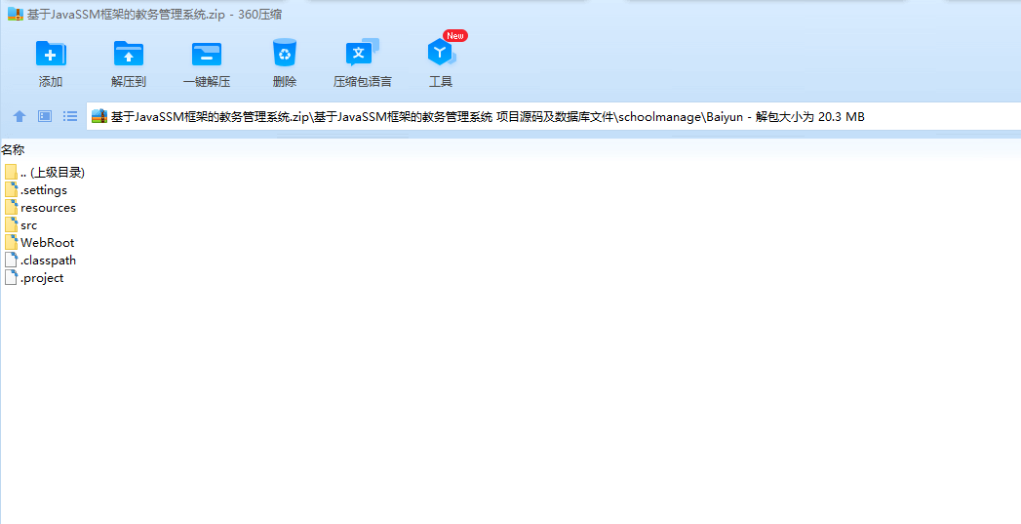Click the 删除 (Delete) recycle icon
The height and width of the screenshot is (524, 1021).
coord(285,54)
